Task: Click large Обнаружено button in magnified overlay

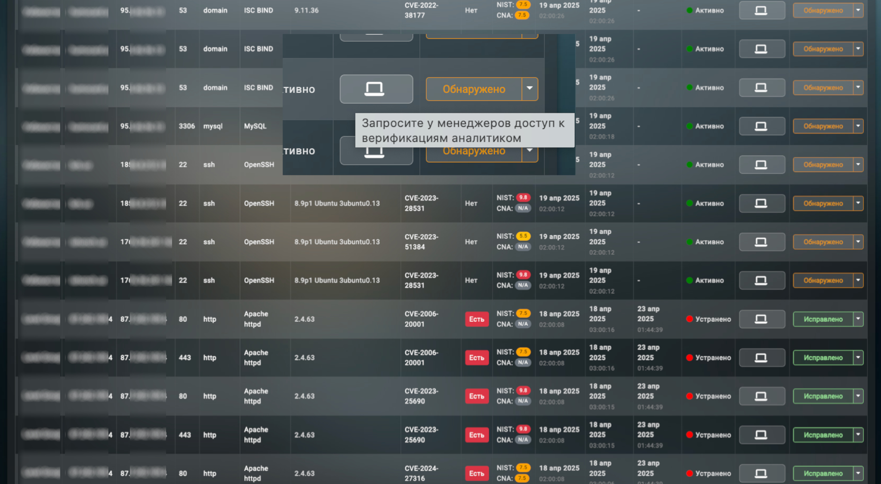Action: coord(474,89)
